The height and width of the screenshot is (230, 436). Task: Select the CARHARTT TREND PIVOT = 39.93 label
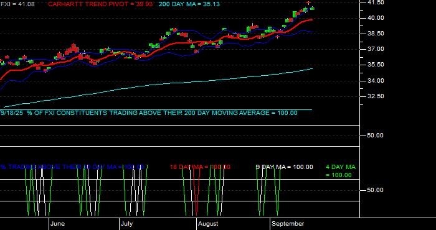(100, 4)
